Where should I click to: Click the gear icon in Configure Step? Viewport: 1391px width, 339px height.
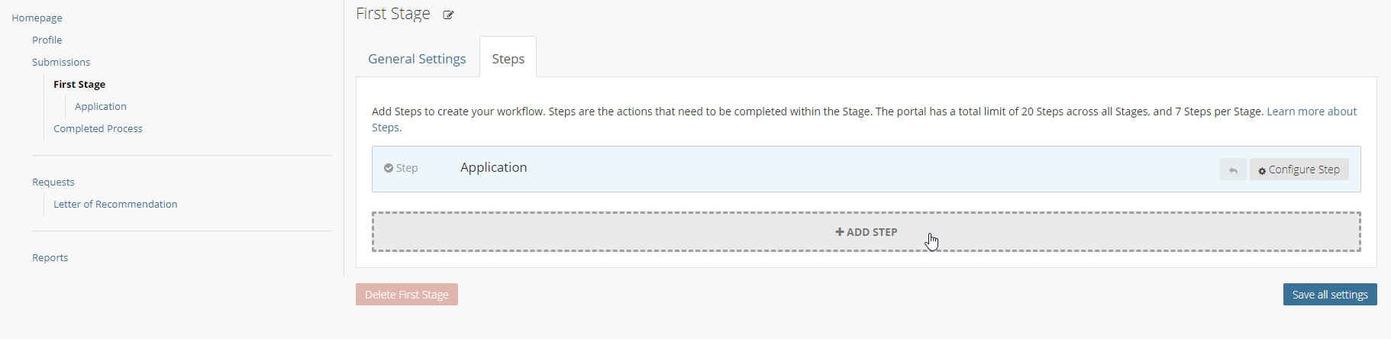click(x=1262, y=170)
